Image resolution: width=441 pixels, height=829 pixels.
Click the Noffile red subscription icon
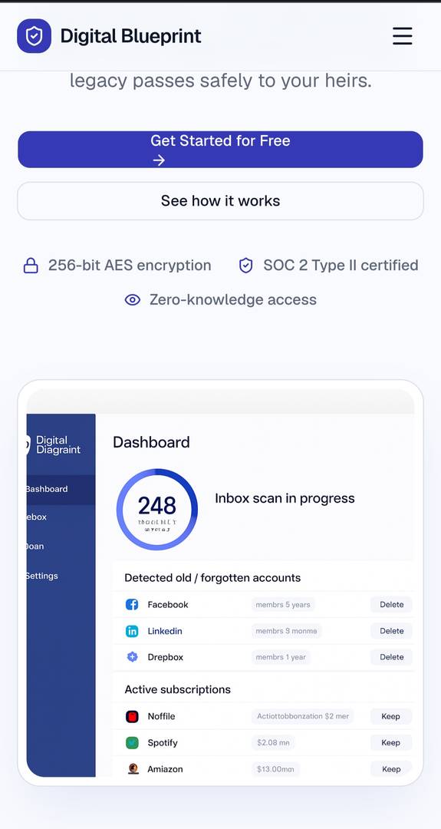pos(132,716)
